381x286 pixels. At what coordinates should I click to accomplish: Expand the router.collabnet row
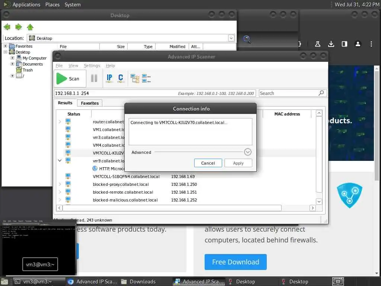click(x=60, y=122)
